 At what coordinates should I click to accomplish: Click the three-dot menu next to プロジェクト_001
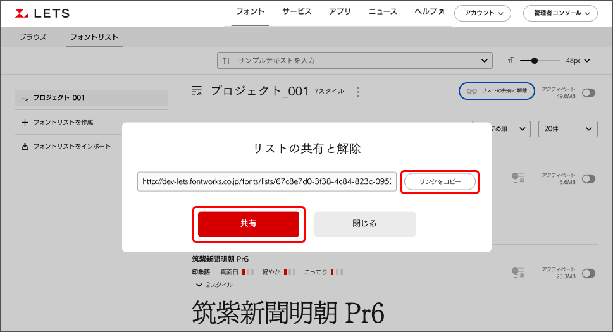(358, 92)
